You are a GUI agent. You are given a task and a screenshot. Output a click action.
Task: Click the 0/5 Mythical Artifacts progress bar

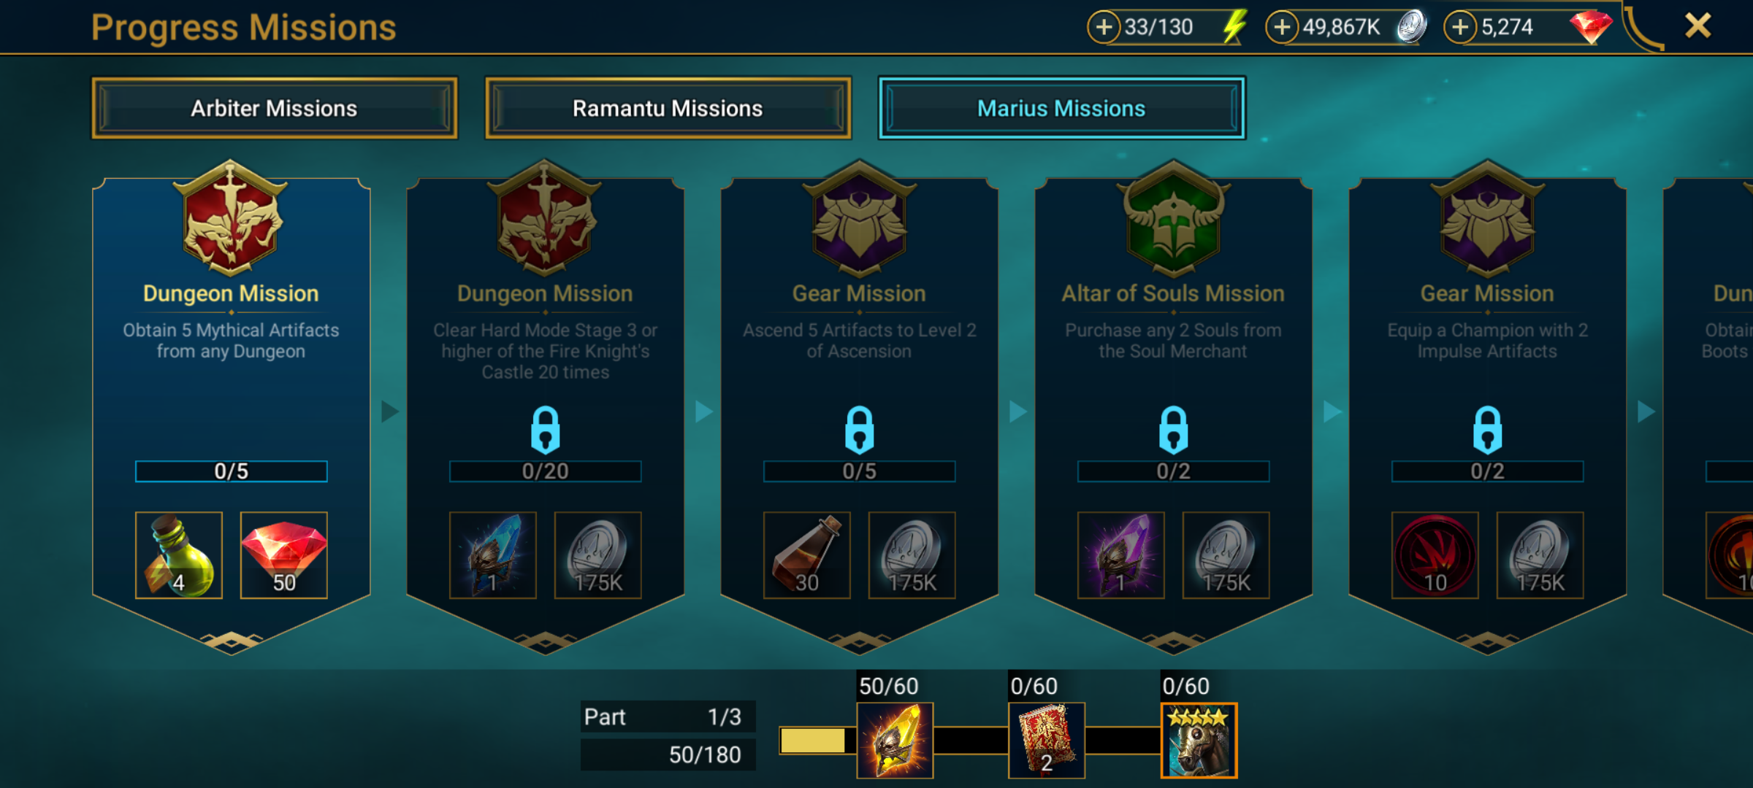[231, 471]
